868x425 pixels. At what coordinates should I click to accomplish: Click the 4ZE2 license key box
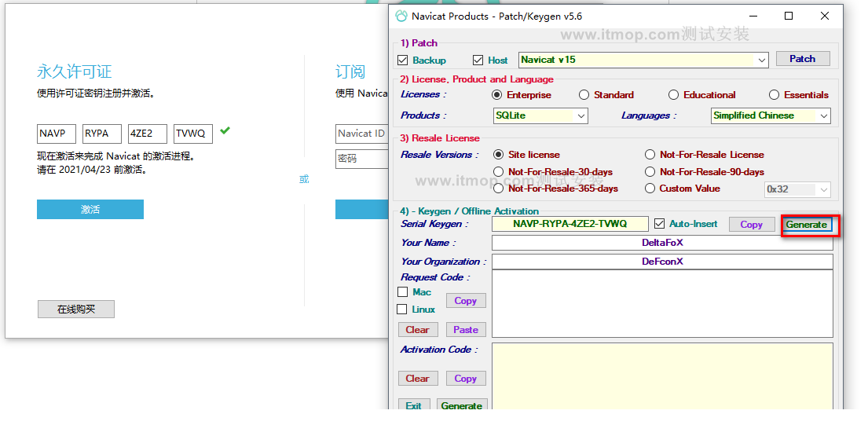[x=147, y=134]
